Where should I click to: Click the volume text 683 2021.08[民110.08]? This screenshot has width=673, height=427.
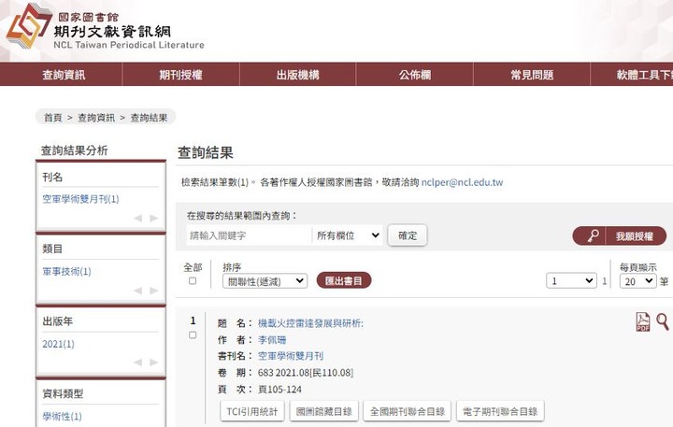click(306, 373)
